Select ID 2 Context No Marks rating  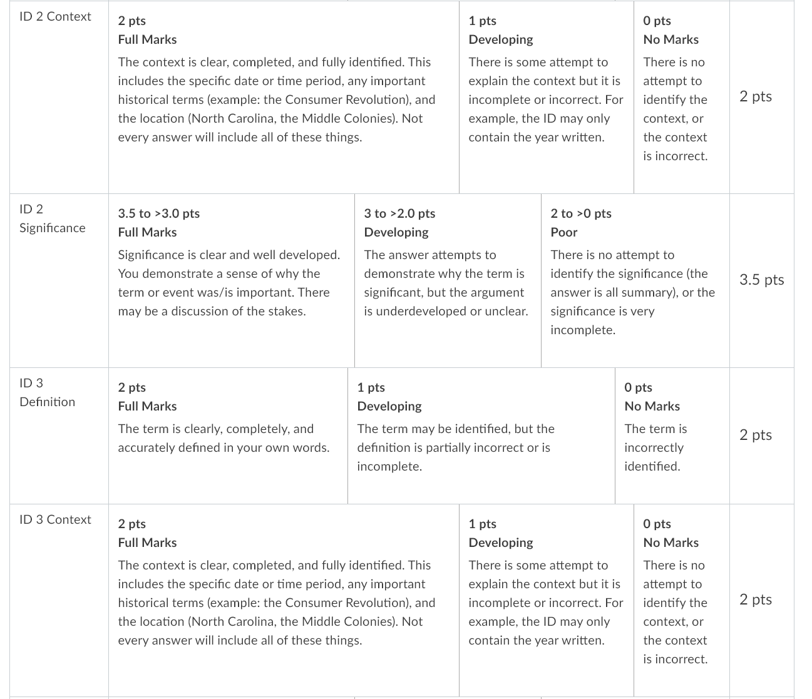click(x=681, y=97)
